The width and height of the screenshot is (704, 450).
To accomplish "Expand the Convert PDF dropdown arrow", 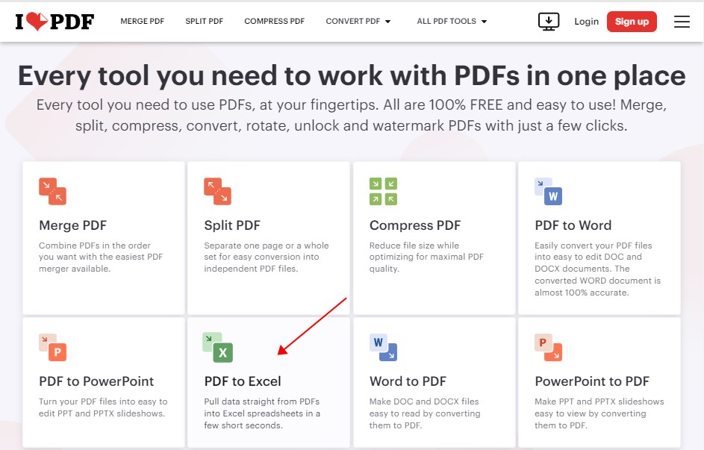I will 388,22.
